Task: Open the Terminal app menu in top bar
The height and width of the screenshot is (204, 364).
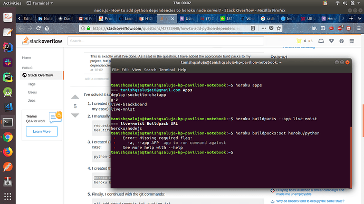Action: pos(40,3)
